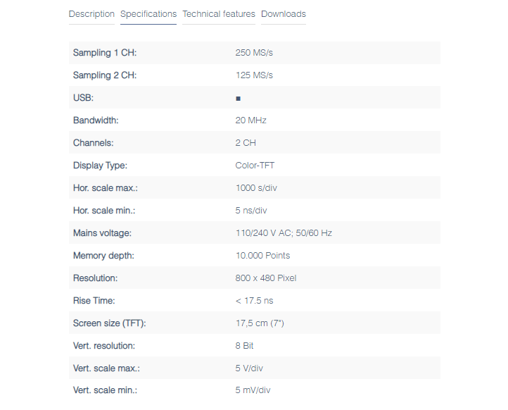
Task: Click the 1000 s/div value
Action: (x=256, y=188)
